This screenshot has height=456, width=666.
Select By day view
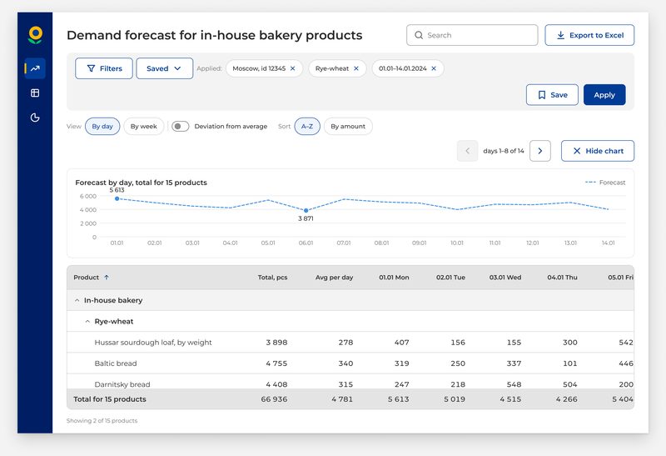point(102,127)
